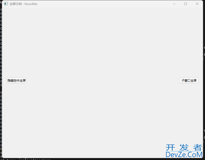The height and width of the screenshot is (160, 205).
Task: Click the app icon in the title bar
Action: 6,4
